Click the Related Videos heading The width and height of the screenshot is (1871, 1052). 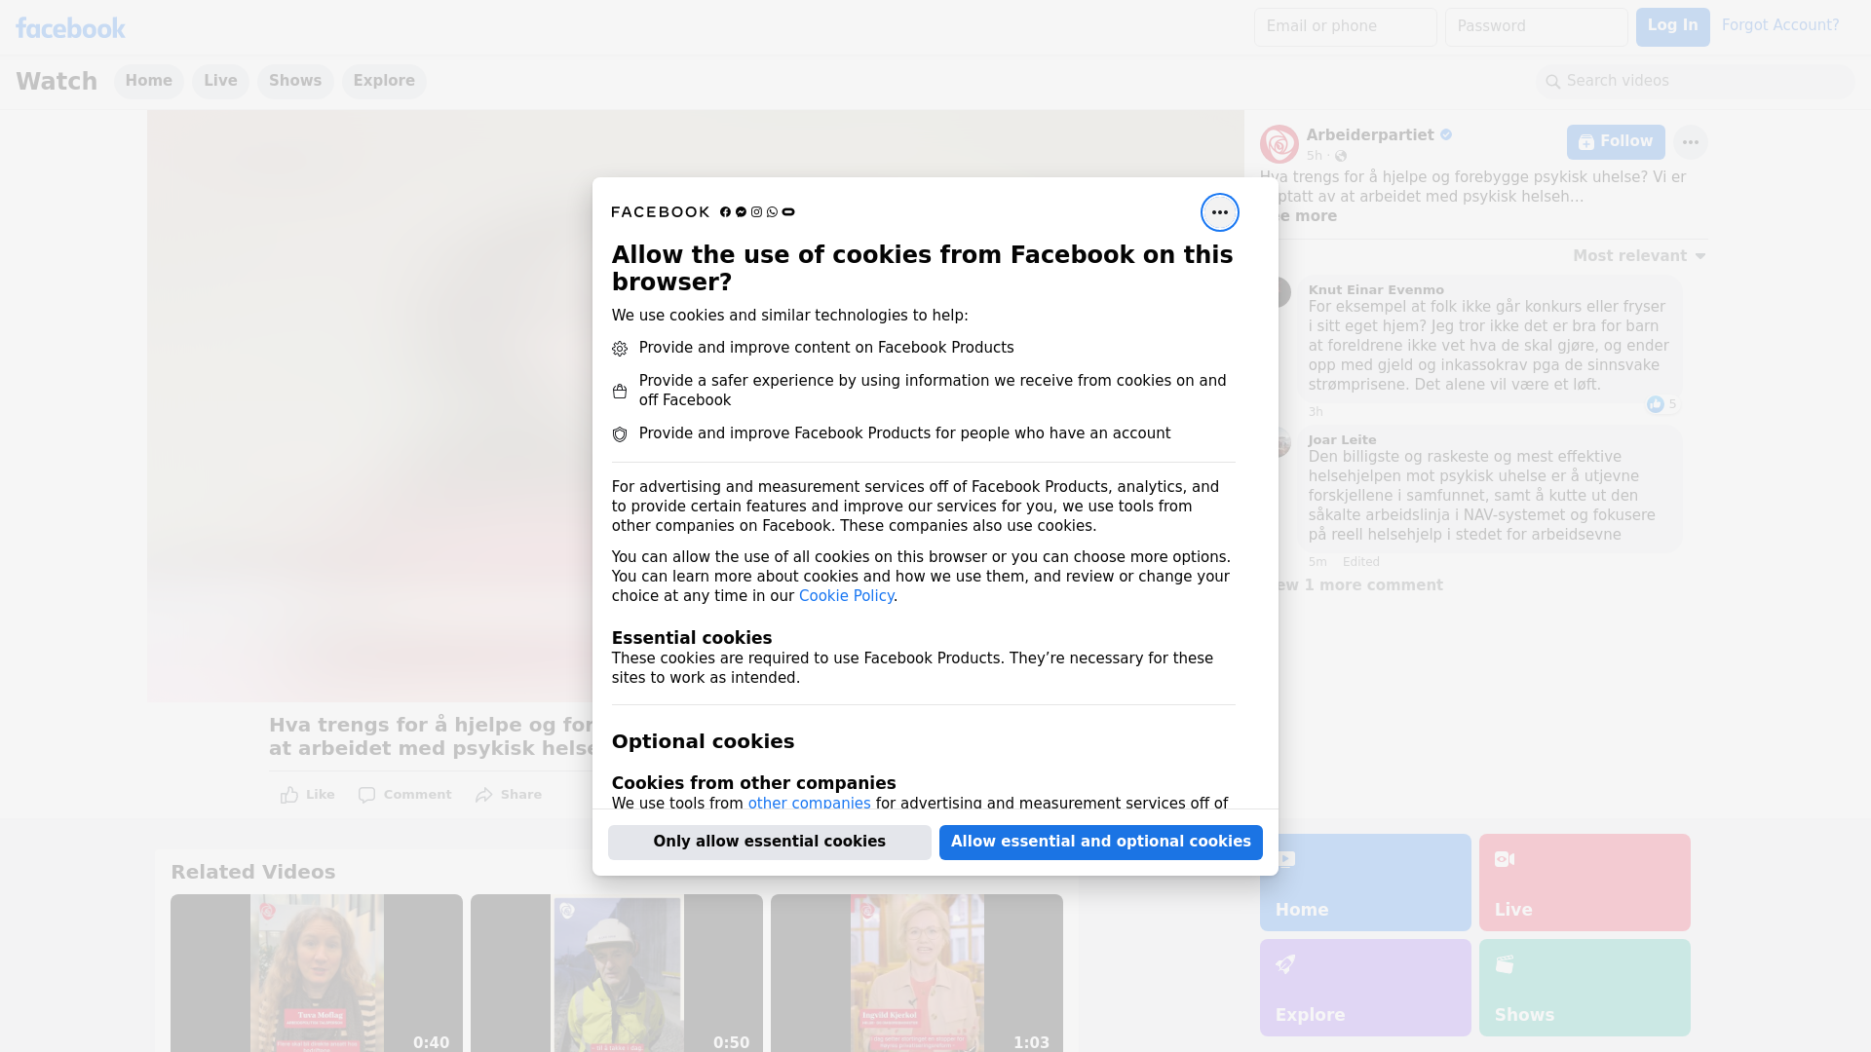252,873
